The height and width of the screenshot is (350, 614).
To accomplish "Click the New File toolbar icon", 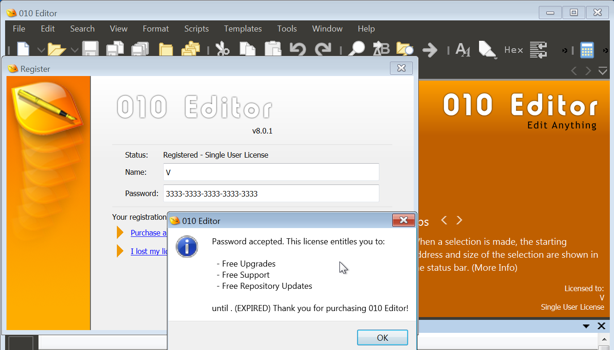I will pos(24,49).
